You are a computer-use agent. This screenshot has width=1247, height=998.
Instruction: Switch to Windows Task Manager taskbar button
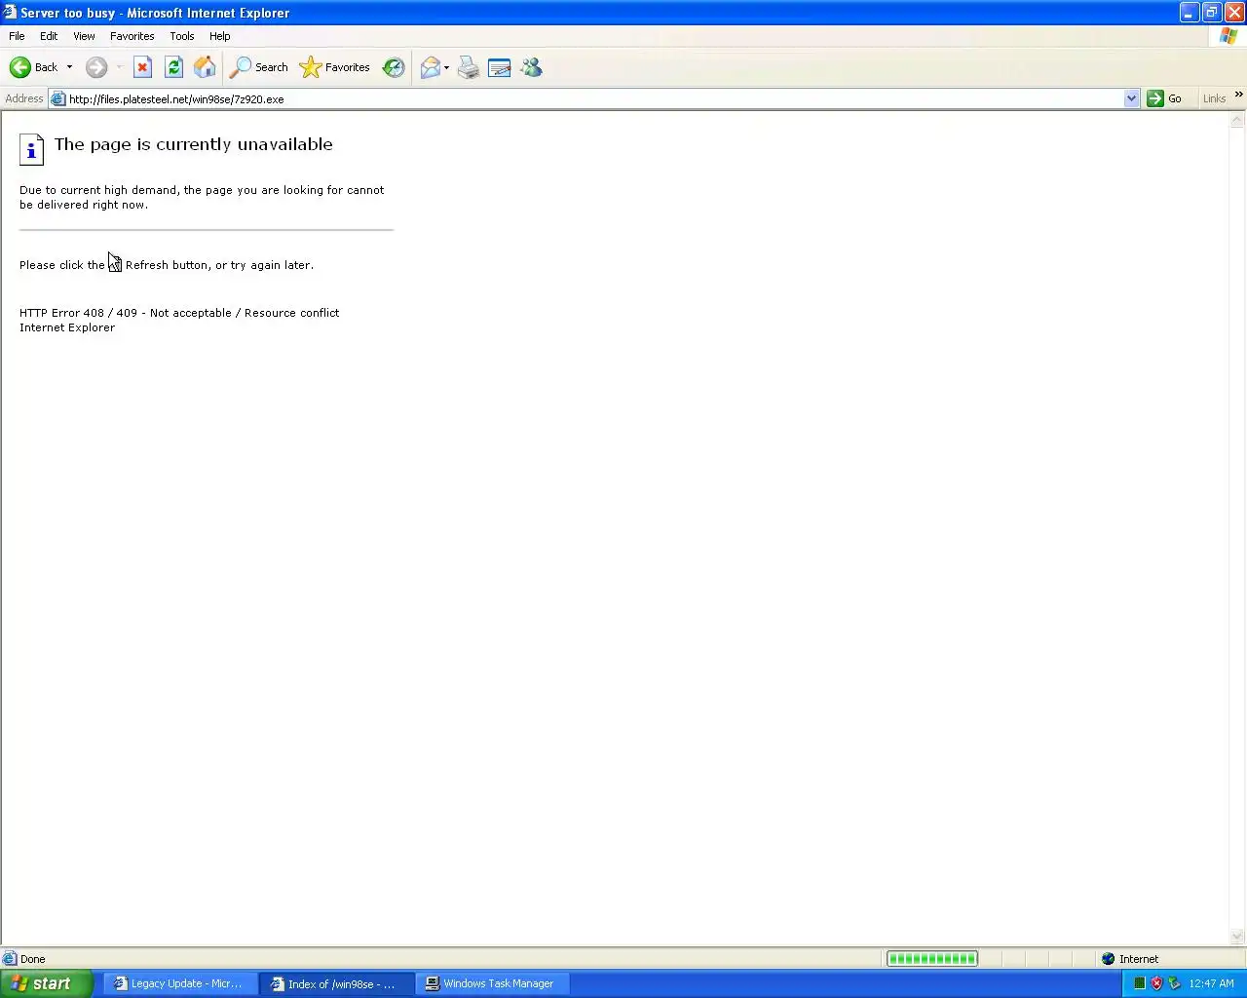494,983
